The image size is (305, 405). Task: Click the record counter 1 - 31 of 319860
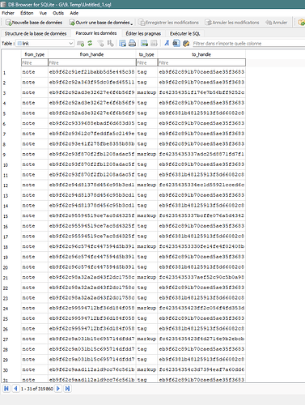point(37,389)
